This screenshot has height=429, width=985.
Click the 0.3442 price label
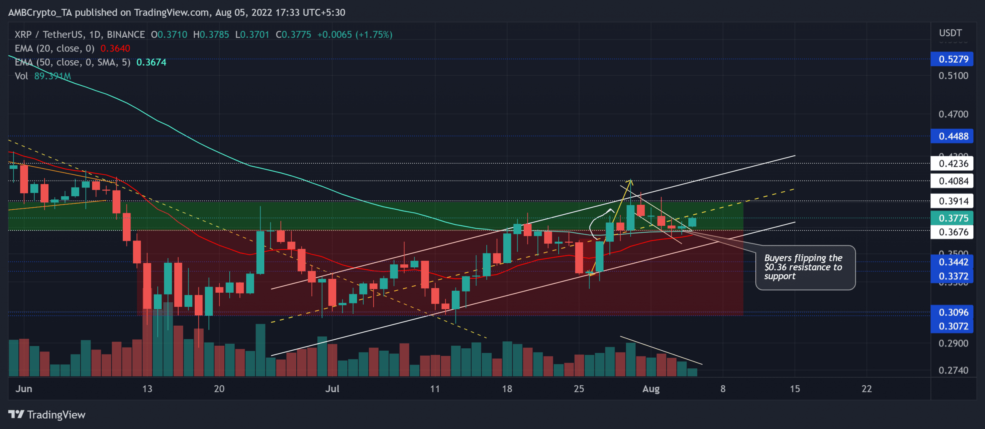952,262
